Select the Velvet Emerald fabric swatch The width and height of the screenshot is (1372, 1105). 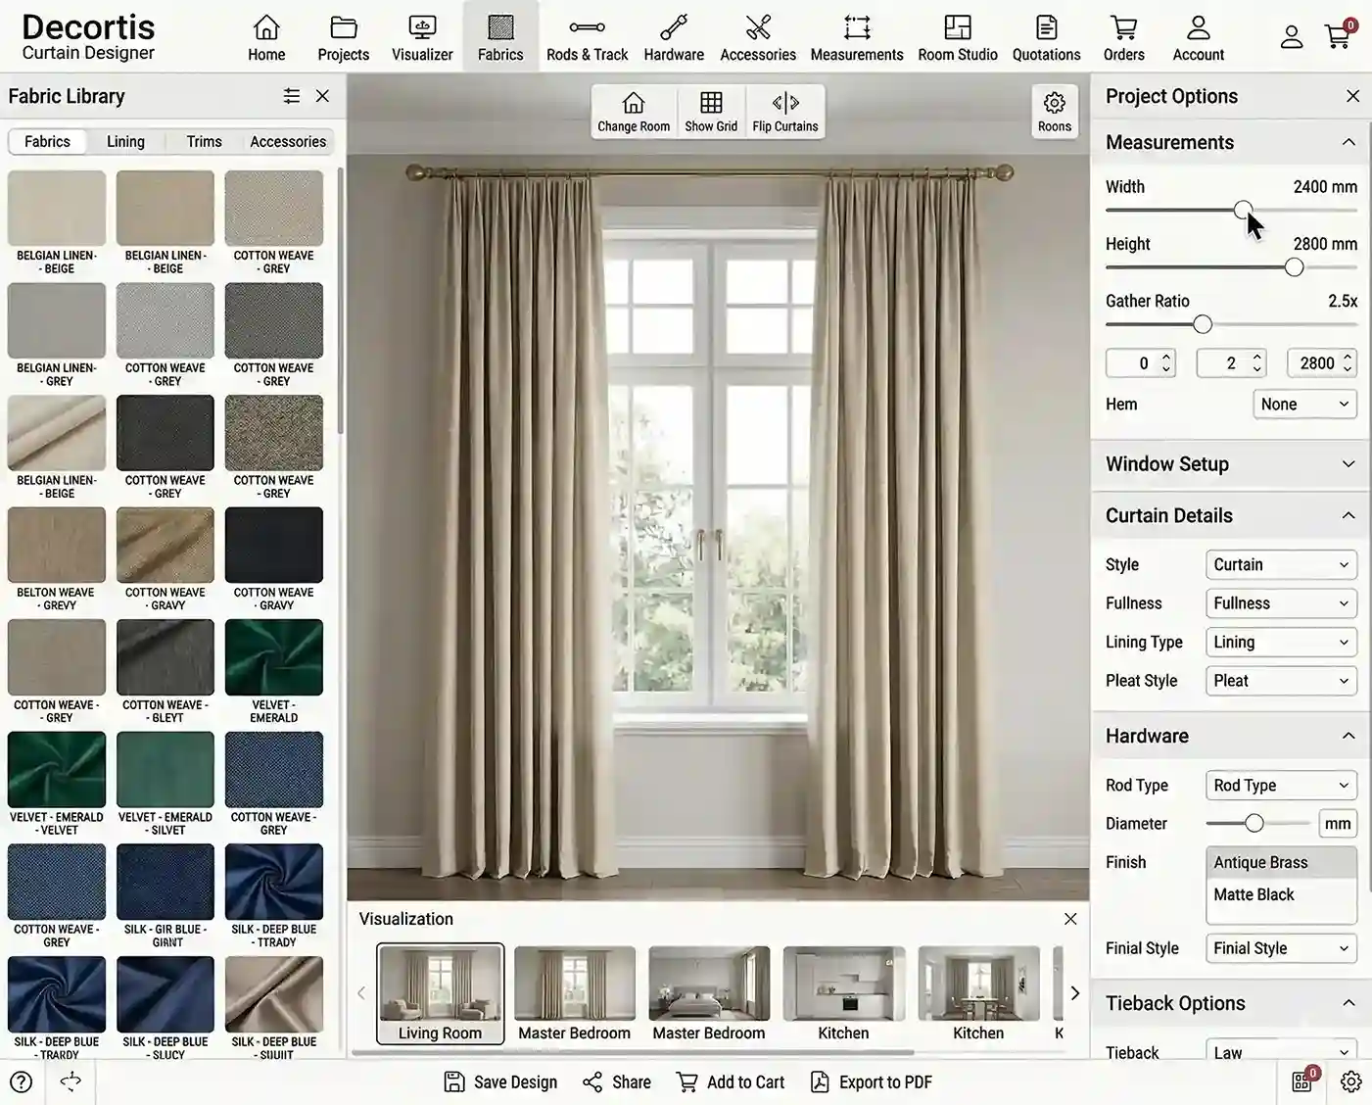(274, 656)
